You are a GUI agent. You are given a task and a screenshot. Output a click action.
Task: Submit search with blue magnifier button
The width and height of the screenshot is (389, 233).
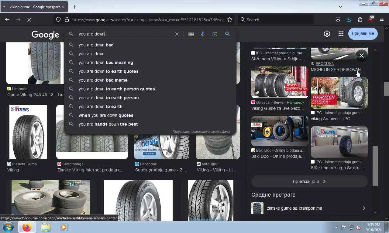click(227, 34)
